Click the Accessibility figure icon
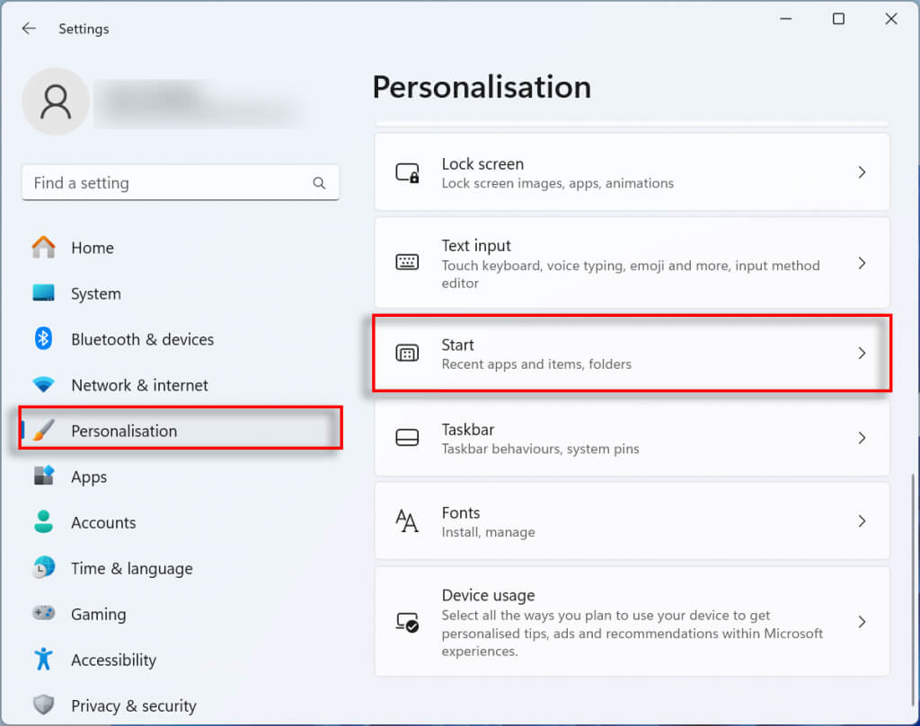 [x=43, y=660]
